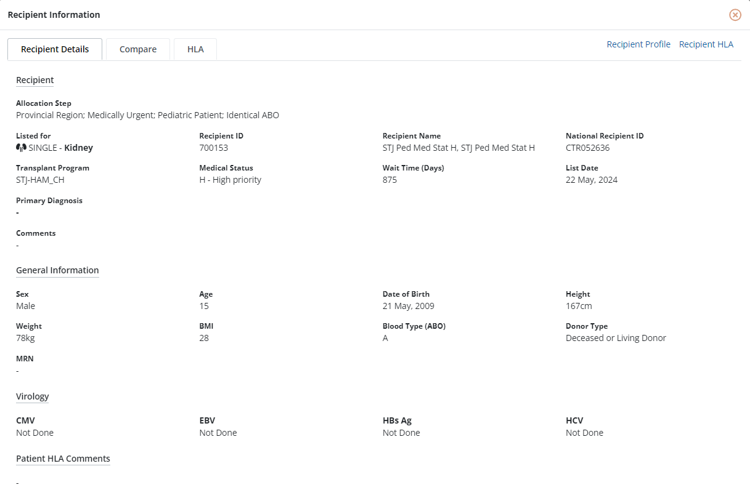Click the kidney organ icon
This screenshot has height=498, width=750.
[x=21, y=148]
